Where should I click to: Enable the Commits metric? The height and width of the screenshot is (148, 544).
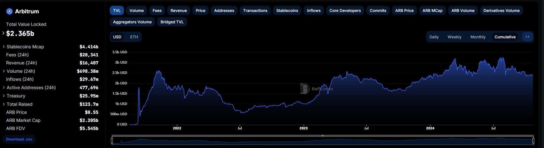point(378,11)
